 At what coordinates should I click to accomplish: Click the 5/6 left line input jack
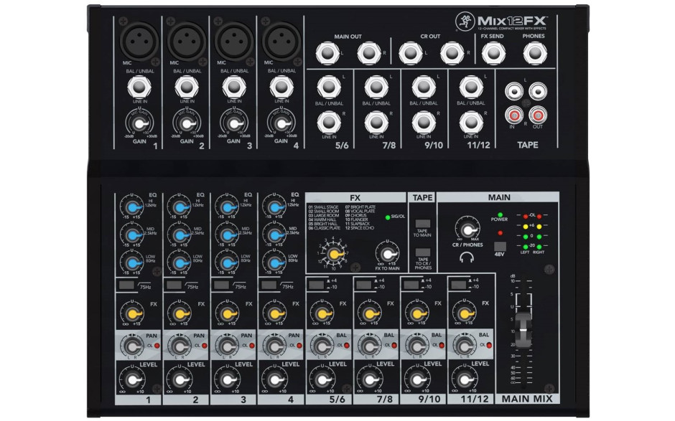click(329, 87)
